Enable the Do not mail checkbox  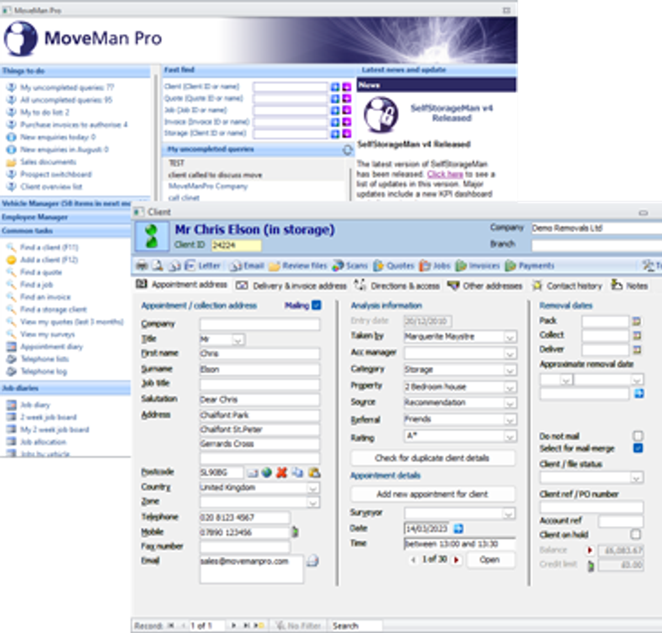[x=638, y=436]
